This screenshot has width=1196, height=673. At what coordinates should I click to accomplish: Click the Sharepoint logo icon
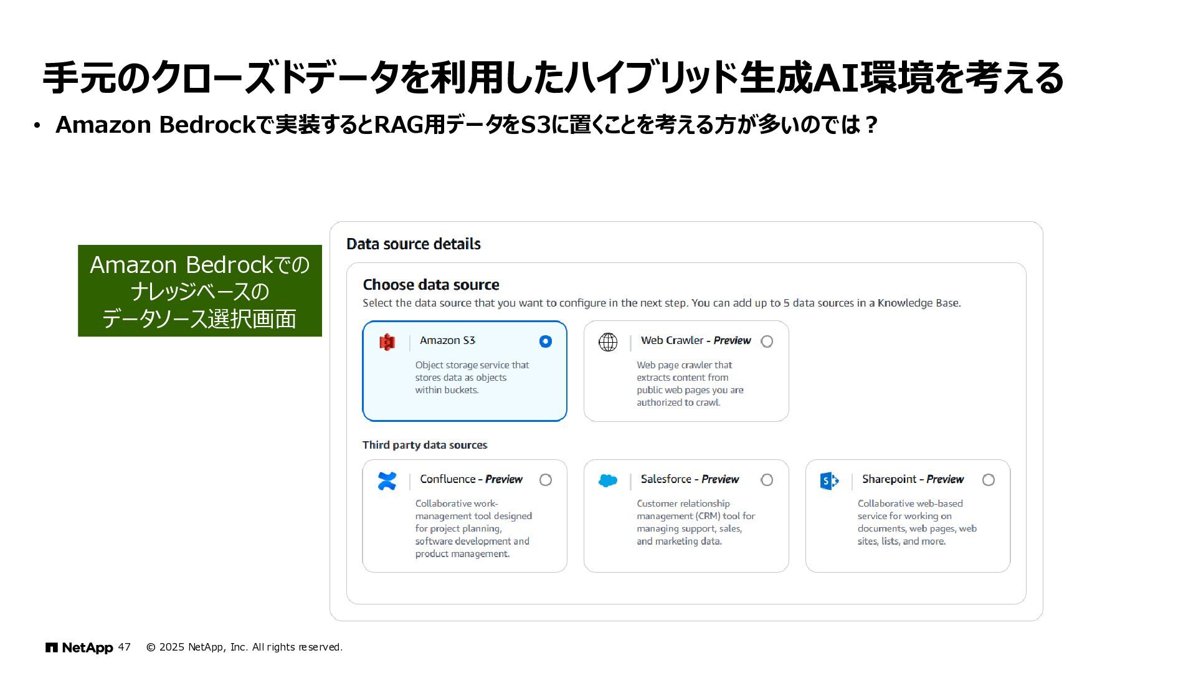click(829, 480)
